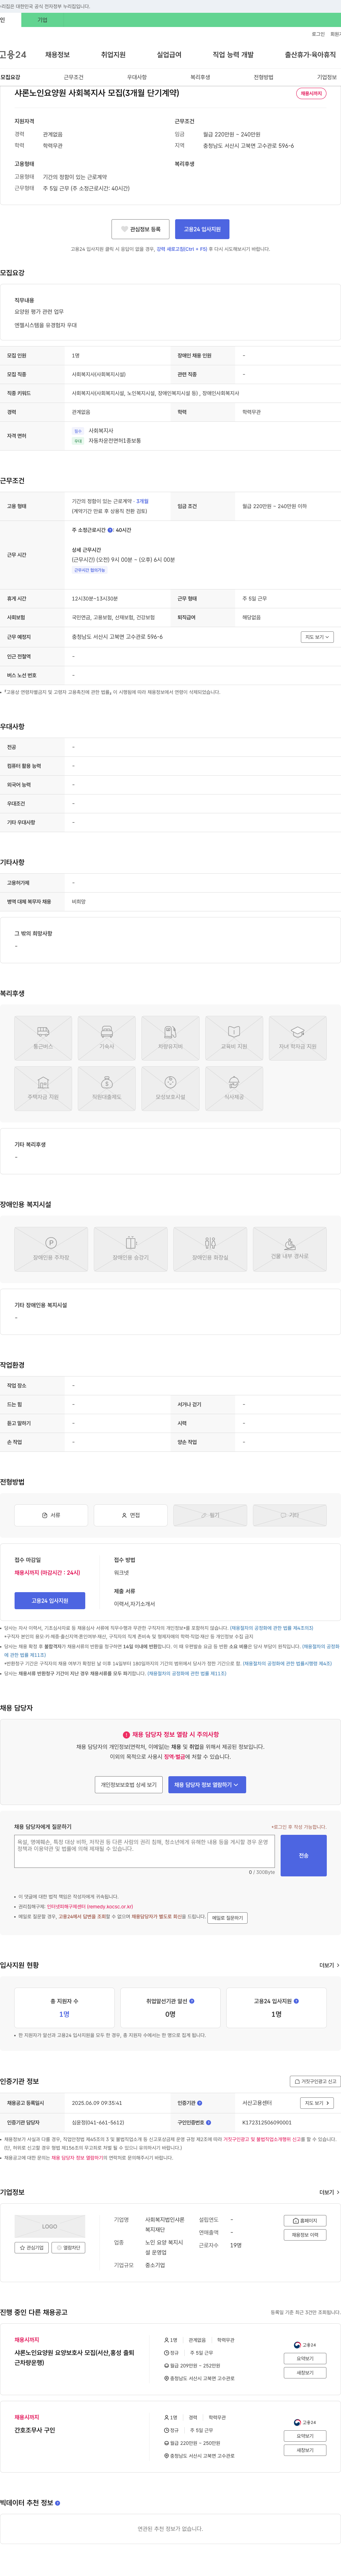Click the 교육비 지원 welfare icon
Viewport: 341px width, 2576px height.
pos(234,1038)
